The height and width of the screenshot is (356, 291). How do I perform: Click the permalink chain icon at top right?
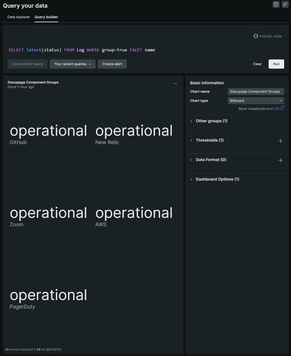(285, 4)
